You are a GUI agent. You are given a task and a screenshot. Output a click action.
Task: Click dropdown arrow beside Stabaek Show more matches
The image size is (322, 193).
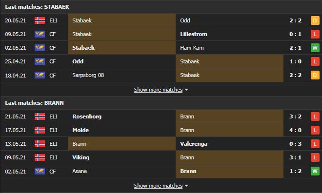[186, 90]
